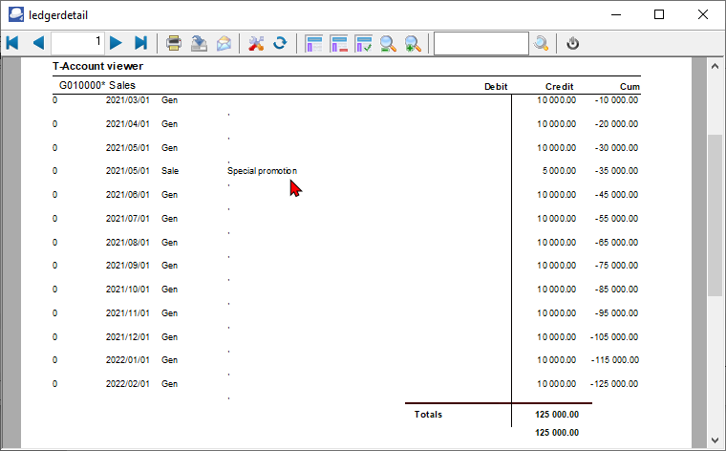This screenshot has height=451, width=726.
Task: Email the report via envelope icon
Action: (x=224, y=43)
